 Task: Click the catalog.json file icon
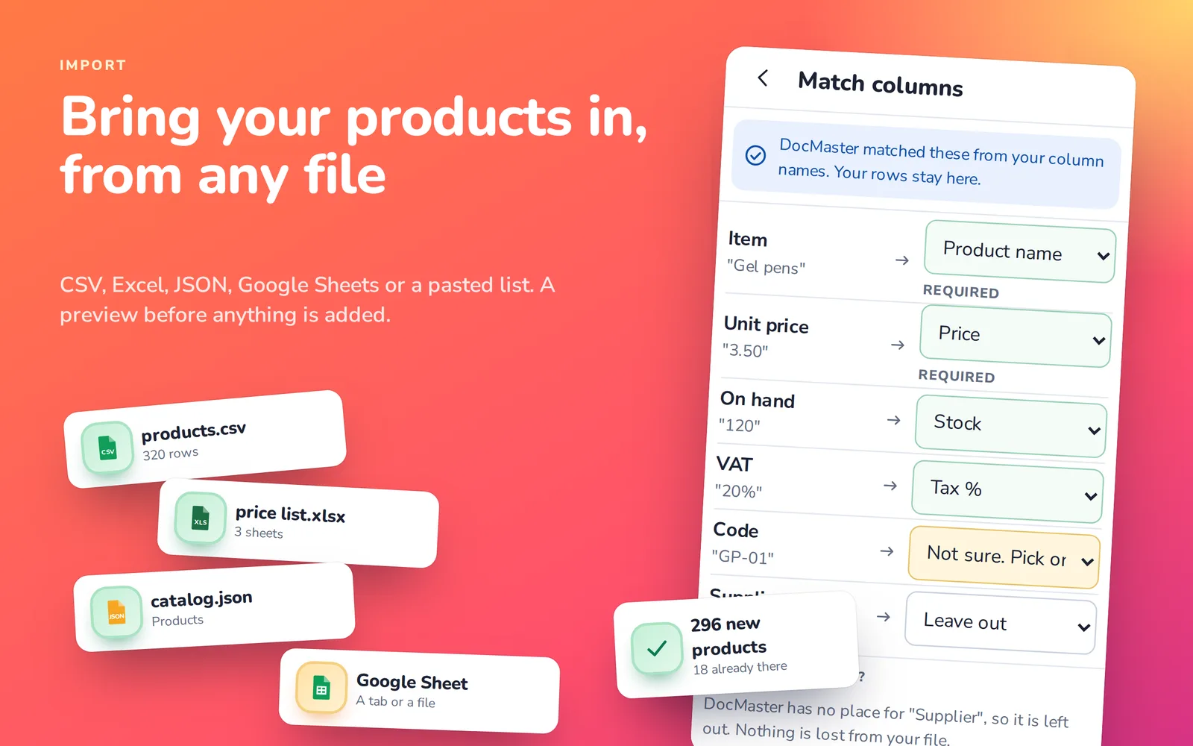click(x=116, y=612)
